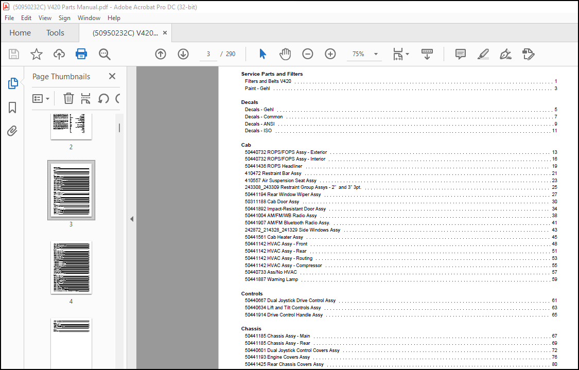Select page 2 thumbnail
The width and height of the screenshot is (579, 370).
point(71,126)
